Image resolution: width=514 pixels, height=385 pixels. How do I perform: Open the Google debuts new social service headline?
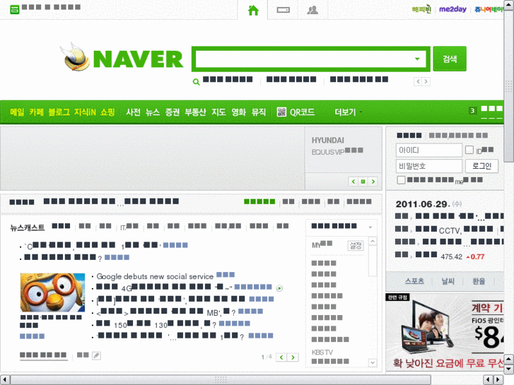point(155,276)
